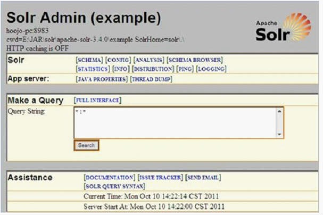Click the 'Server Start At' line

click(154, 206)
